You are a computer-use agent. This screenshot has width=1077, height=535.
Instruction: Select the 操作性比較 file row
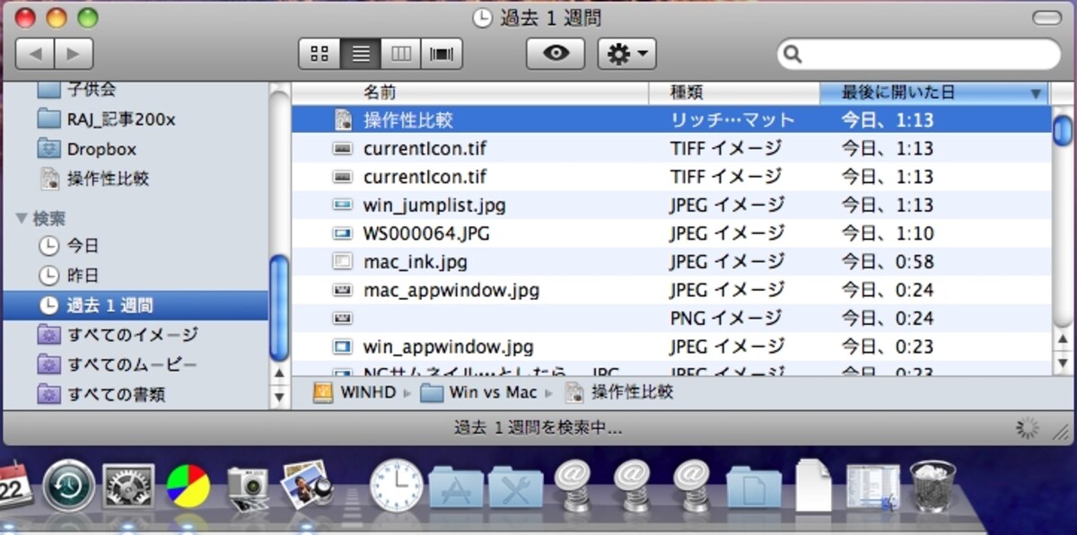(x=670, y=119)
